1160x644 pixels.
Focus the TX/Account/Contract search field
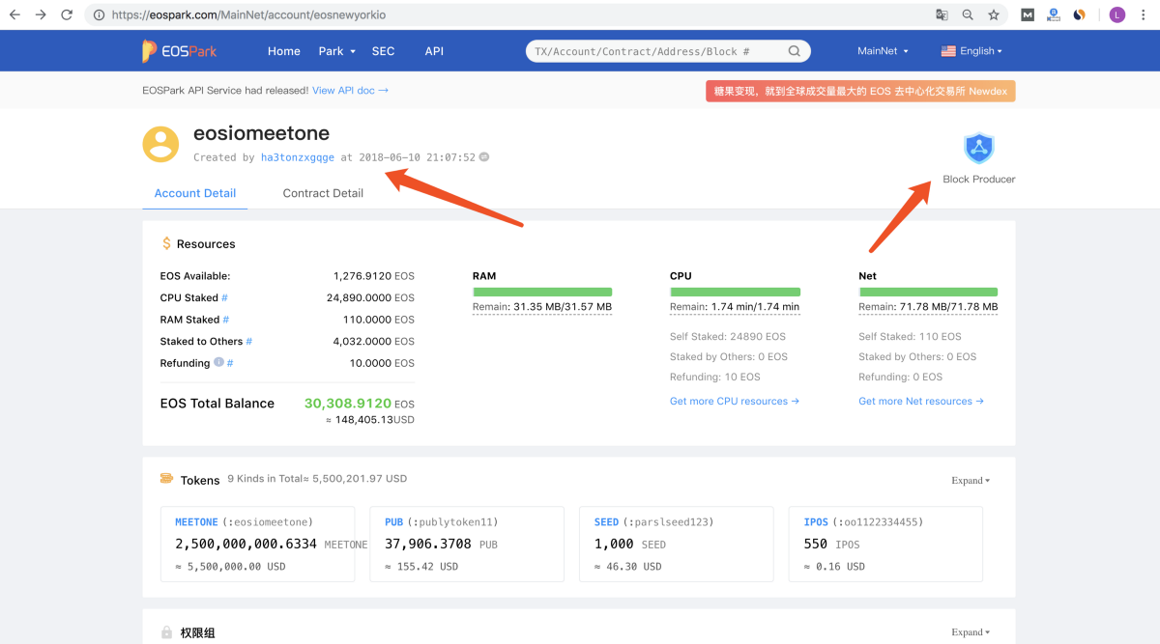(655, 51)
